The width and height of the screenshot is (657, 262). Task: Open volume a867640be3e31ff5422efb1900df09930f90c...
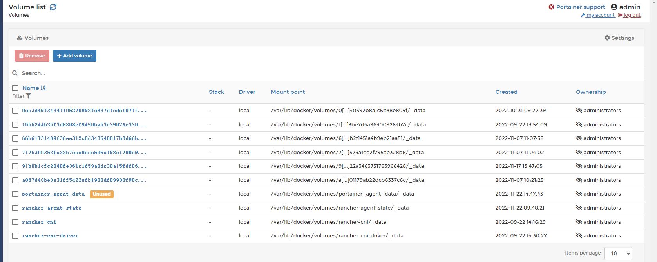tap(84, 180)
